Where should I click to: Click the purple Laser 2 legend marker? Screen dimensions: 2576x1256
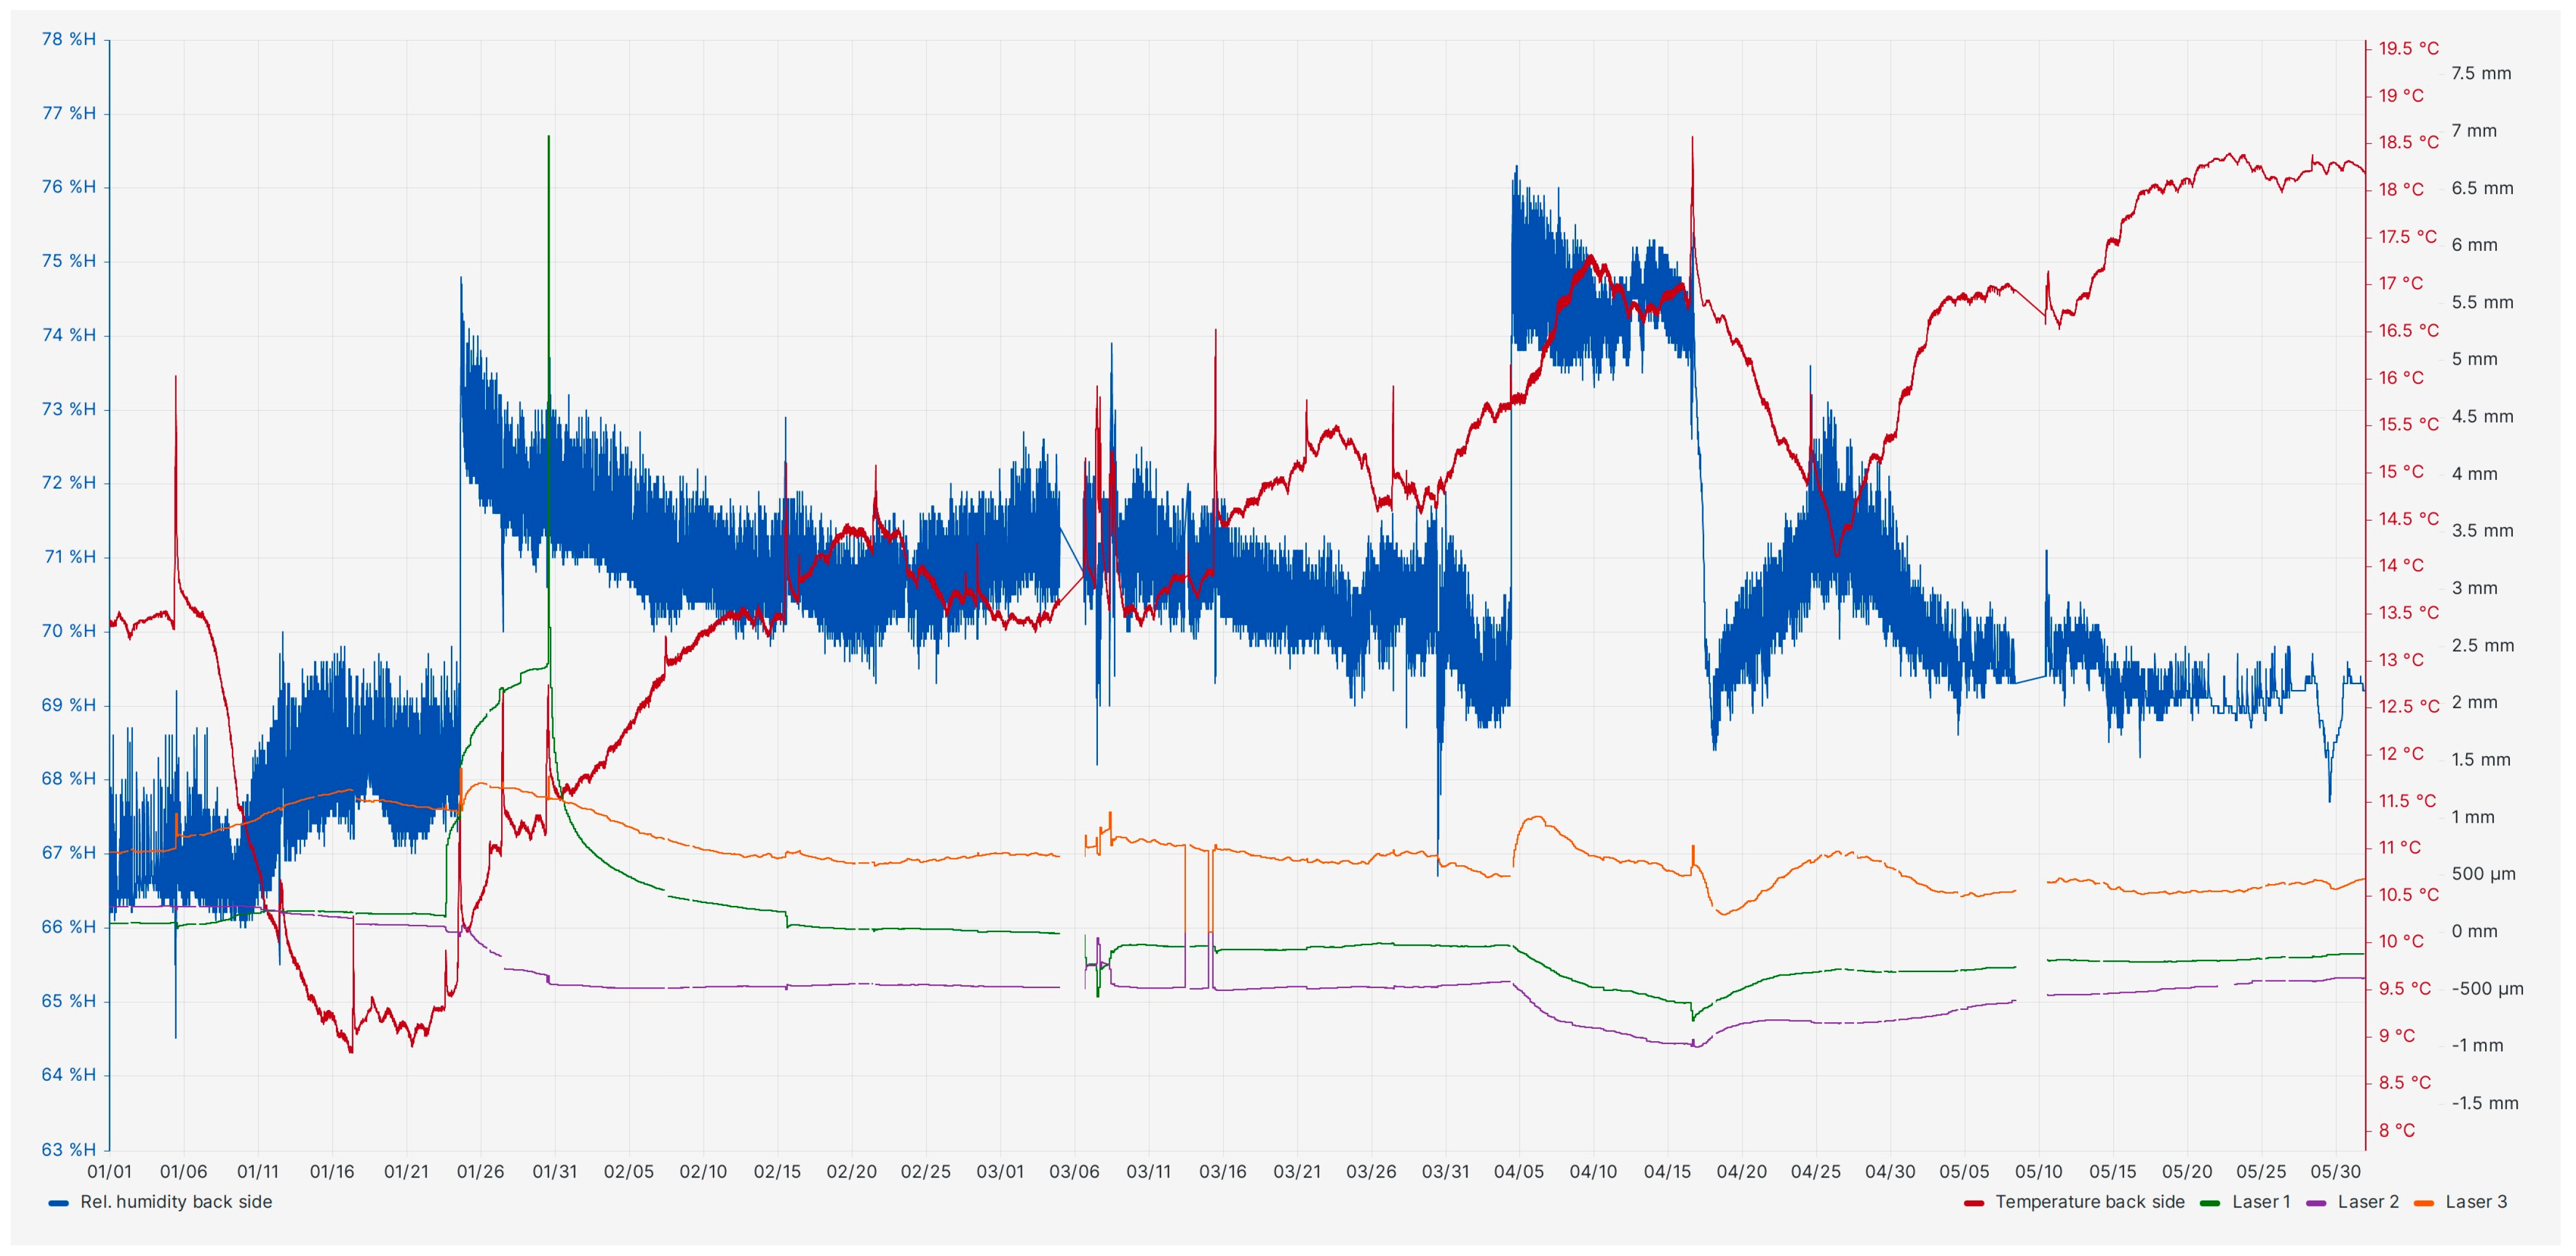click(x=2316, y=1203)
